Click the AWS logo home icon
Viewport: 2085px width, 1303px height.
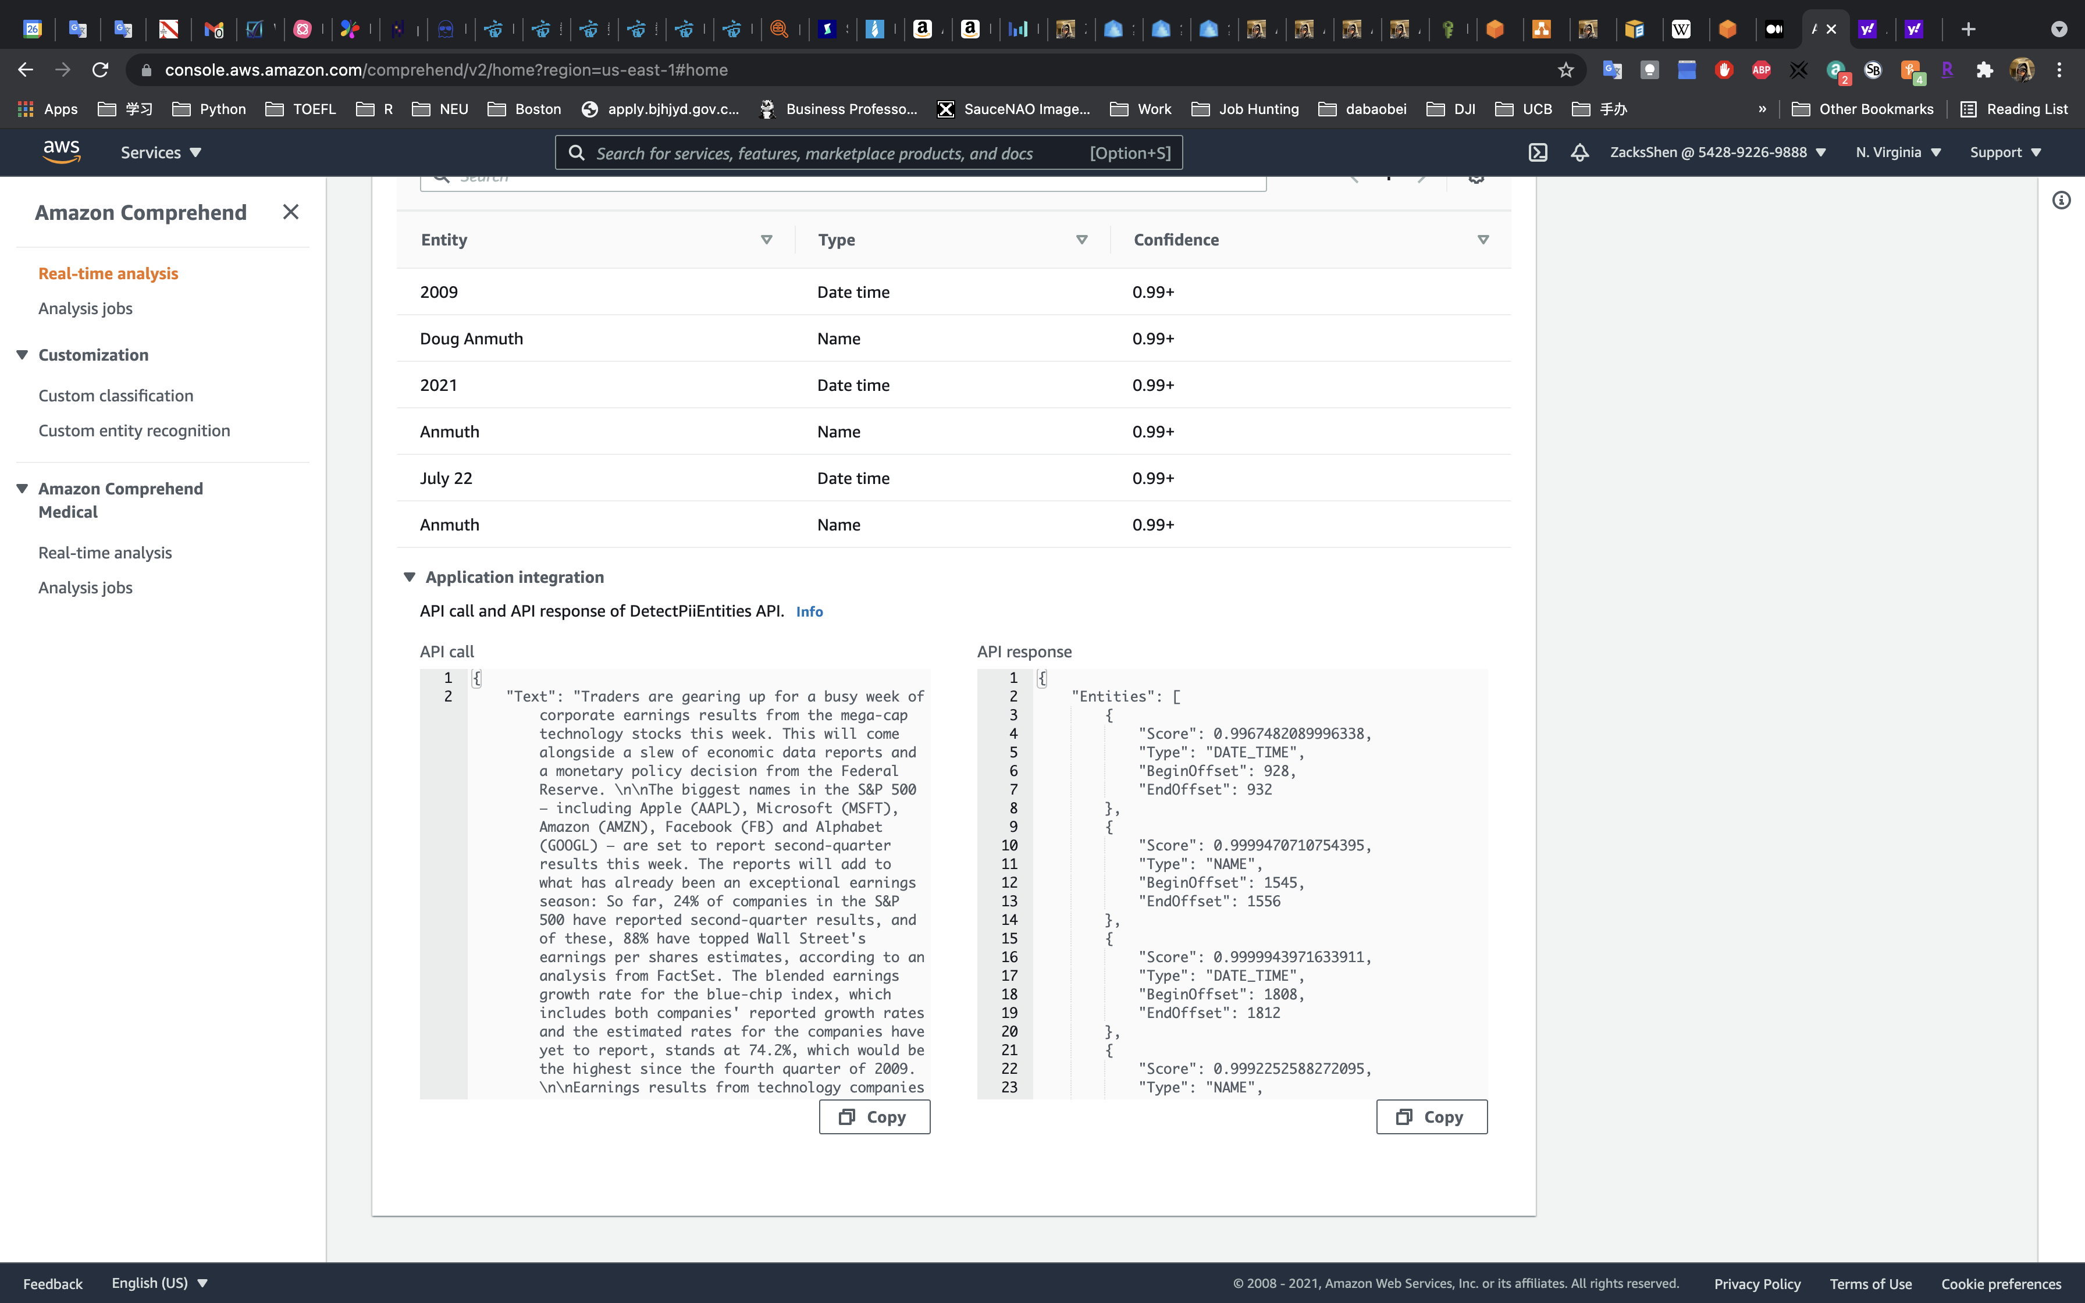pyautogui.click(x=61, y=152)
